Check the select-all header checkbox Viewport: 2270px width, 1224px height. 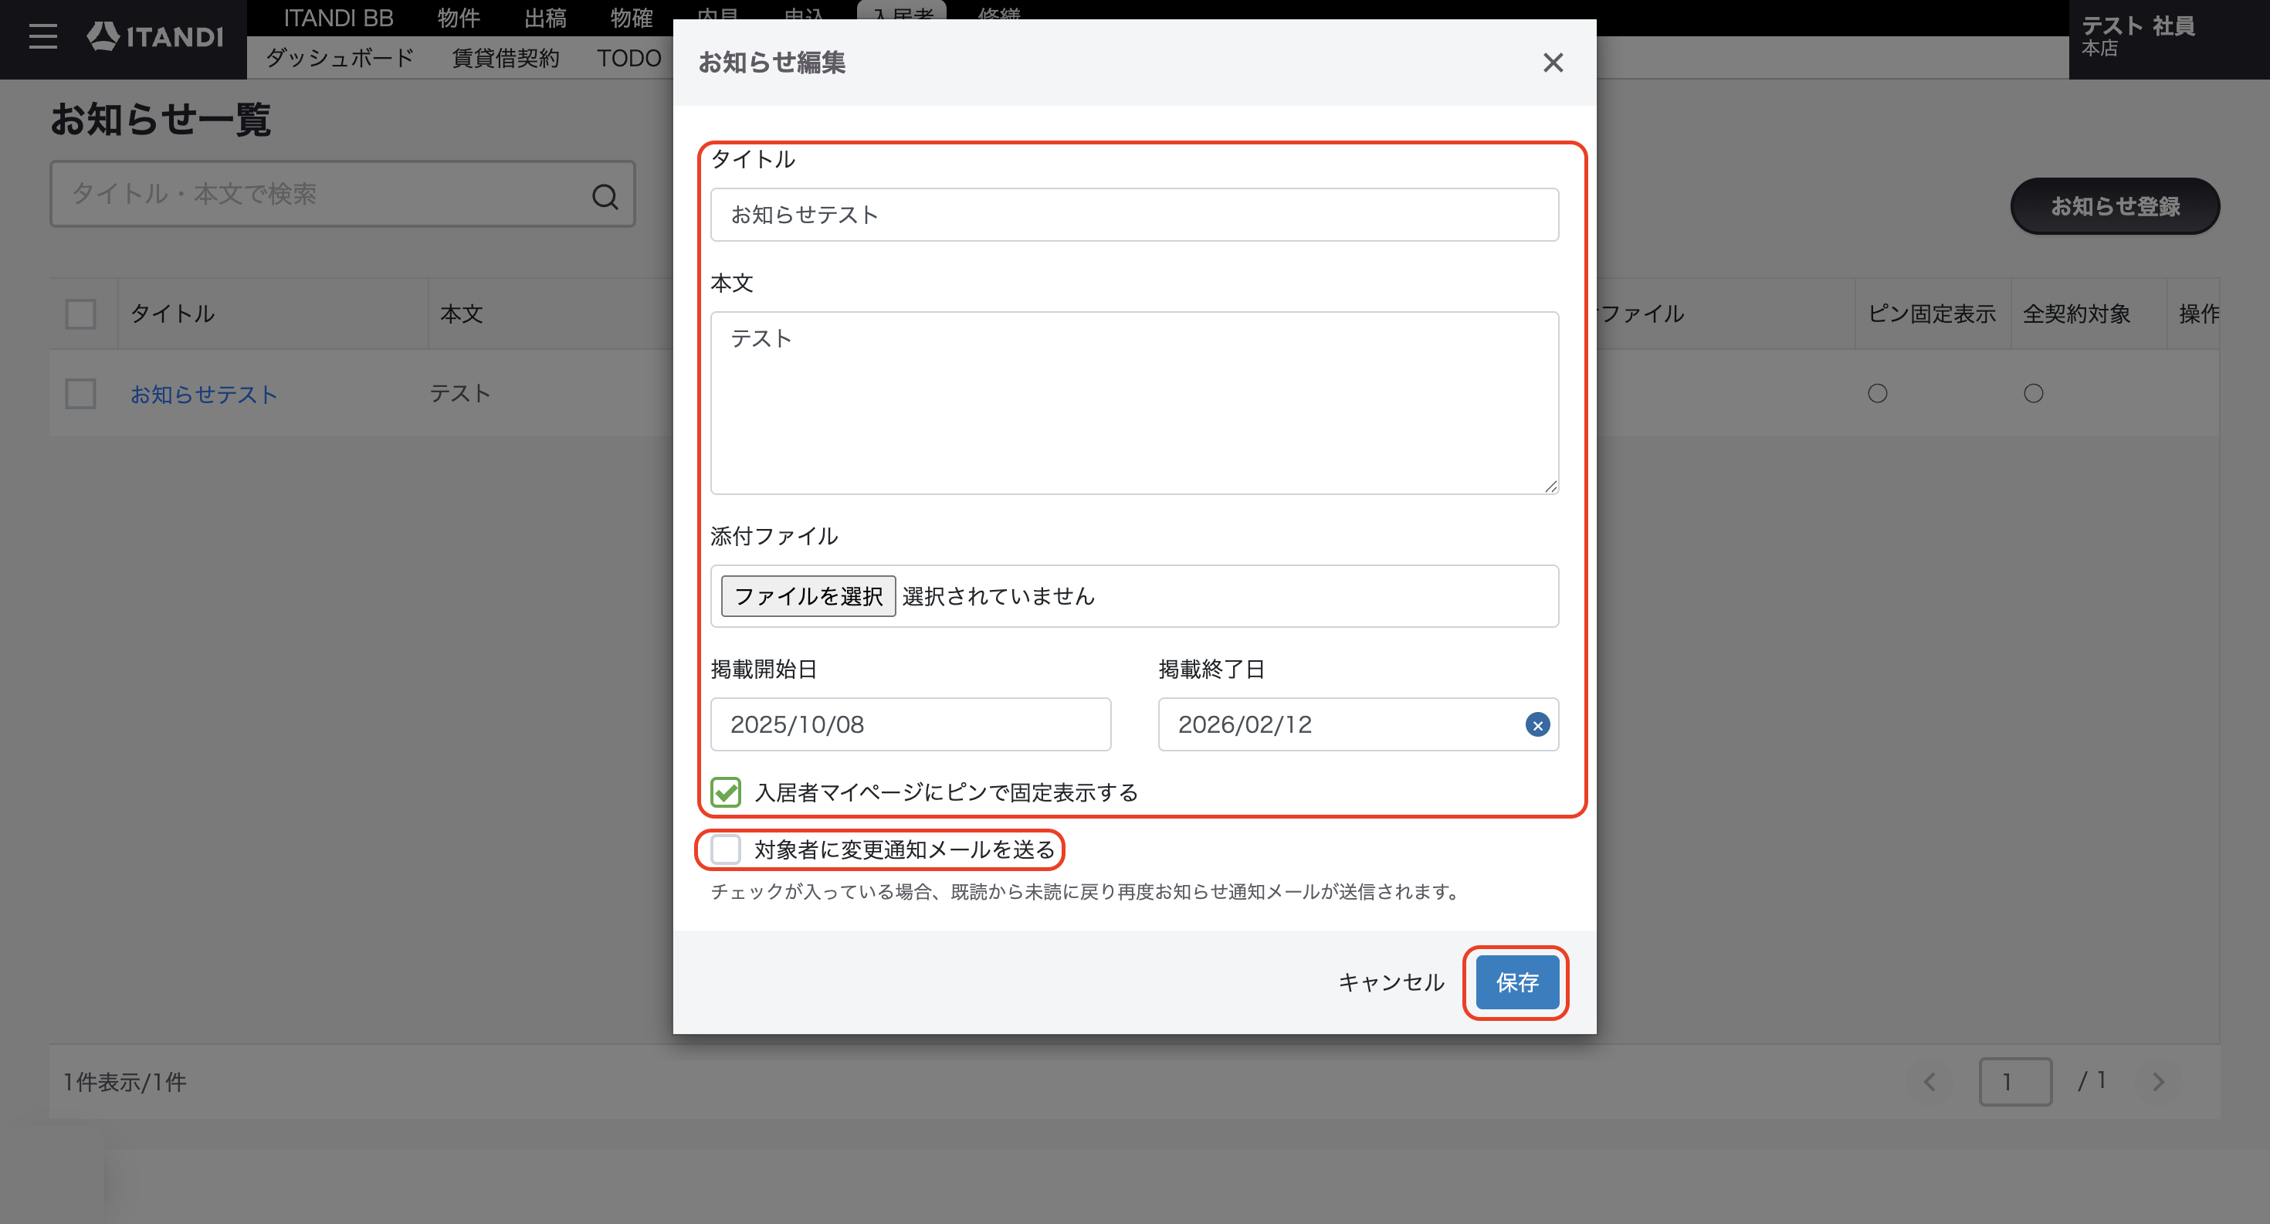(x=80, y=314)
